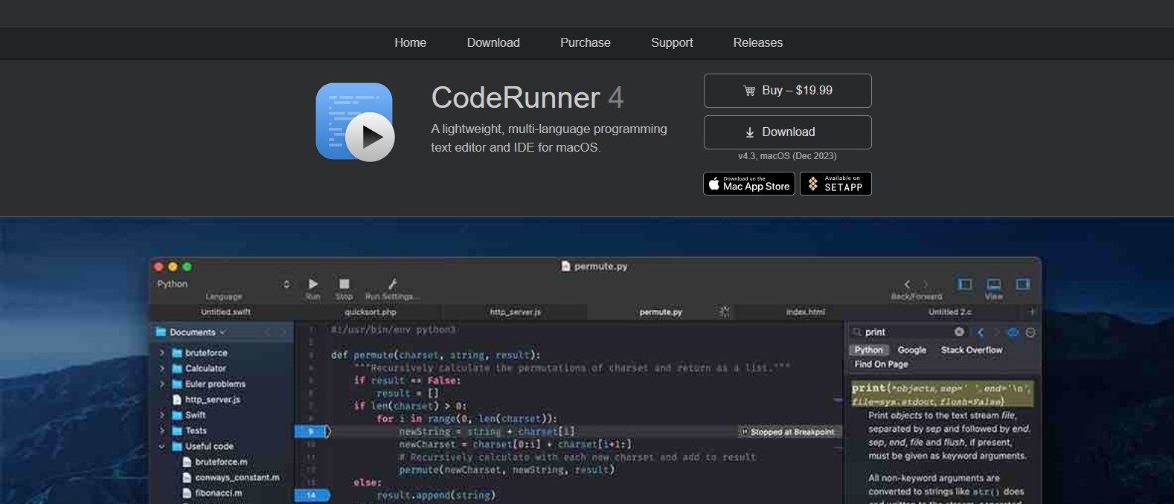Click Find On Page
This screenshot has height=504, width=1174.
click(x=881, y=364)
